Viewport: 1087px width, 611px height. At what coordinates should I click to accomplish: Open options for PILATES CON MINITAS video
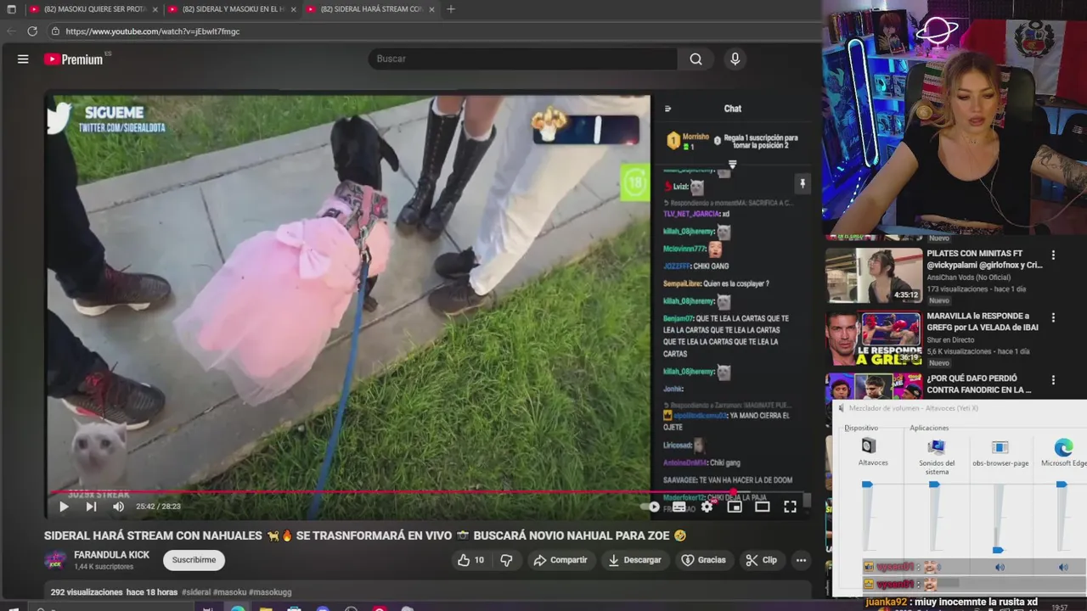[1053, 255]
